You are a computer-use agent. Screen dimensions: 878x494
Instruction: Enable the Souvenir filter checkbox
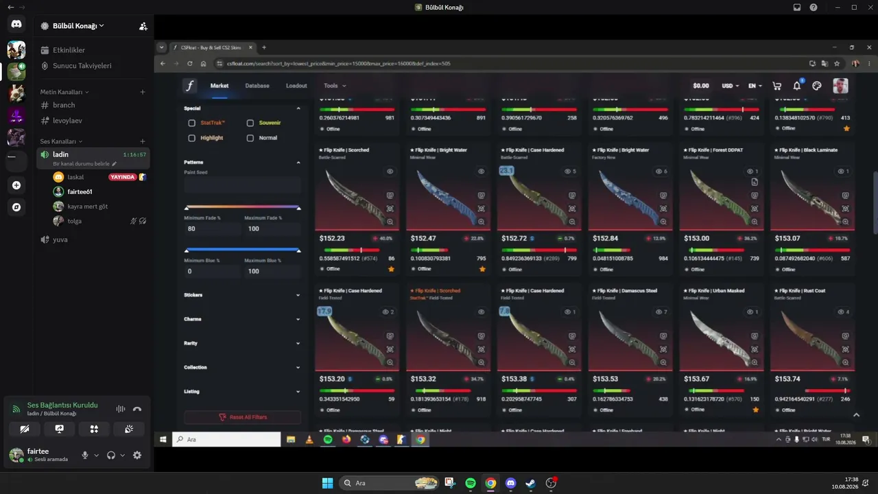pos(250,123)
